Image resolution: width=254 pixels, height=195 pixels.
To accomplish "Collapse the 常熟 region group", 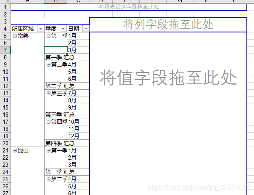I will (15, 36).
